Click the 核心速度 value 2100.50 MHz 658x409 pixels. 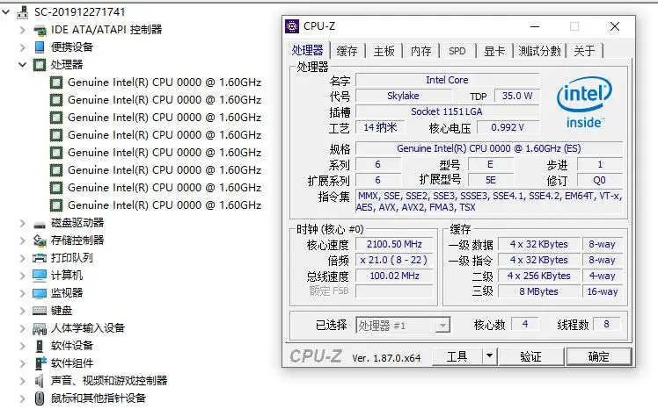tap(394, 244)
